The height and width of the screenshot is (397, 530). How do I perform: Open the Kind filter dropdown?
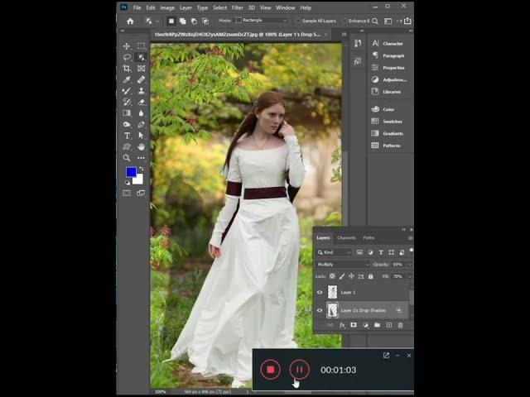point(334,252)
